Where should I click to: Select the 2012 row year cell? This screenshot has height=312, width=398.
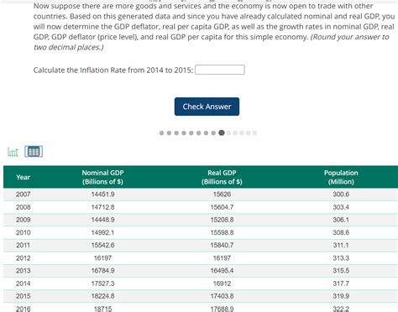coord(24,258)
